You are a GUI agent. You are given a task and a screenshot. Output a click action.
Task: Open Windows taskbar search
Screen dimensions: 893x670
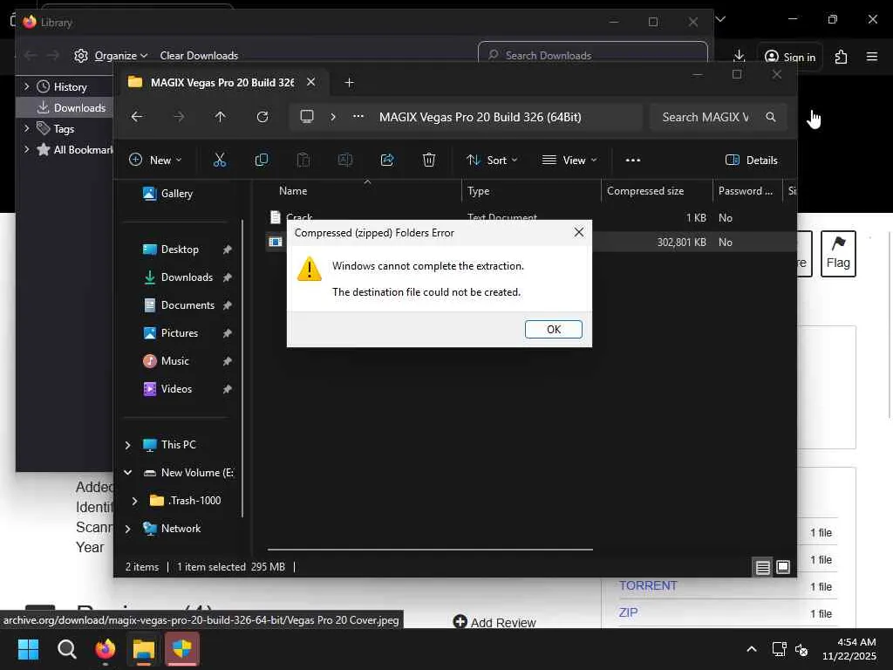coord(66,649)
